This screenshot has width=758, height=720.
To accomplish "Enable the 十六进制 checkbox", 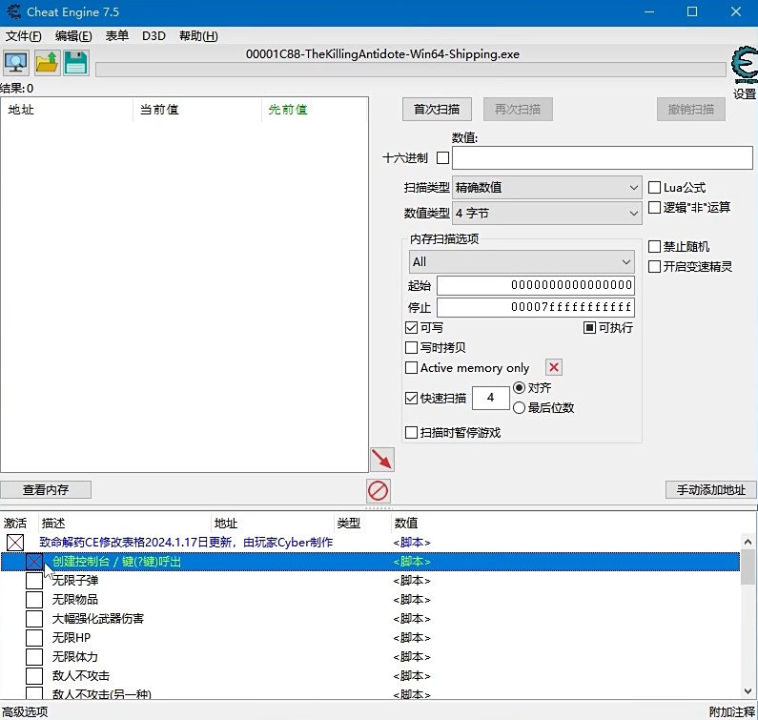I will coord(442,157).
